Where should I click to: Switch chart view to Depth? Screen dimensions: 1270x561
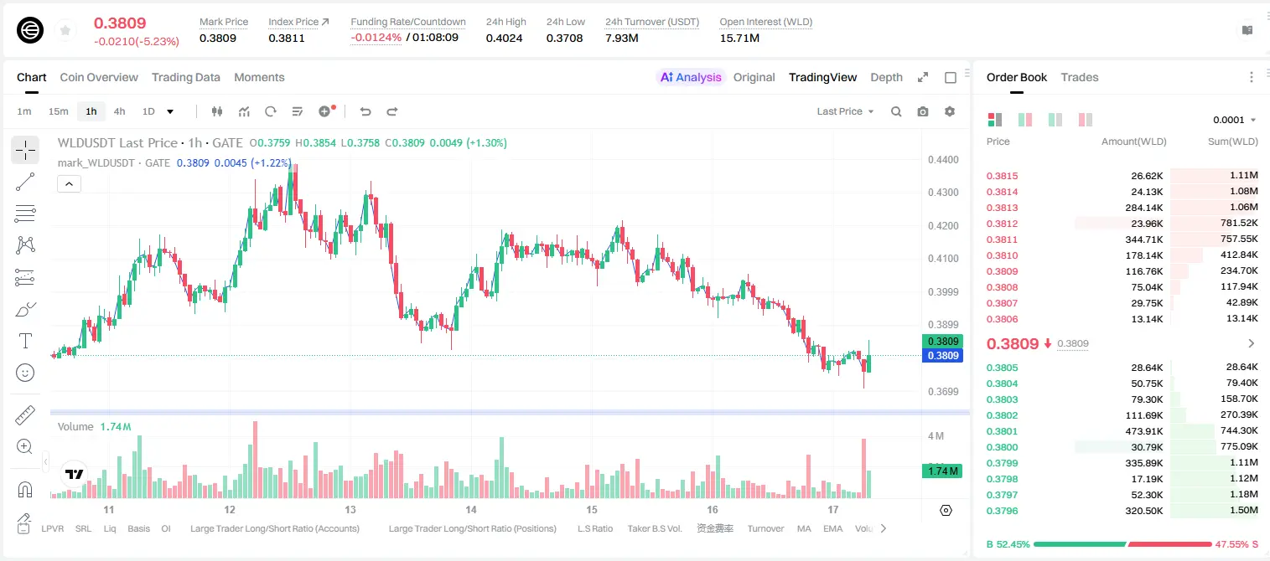[886, 77]
